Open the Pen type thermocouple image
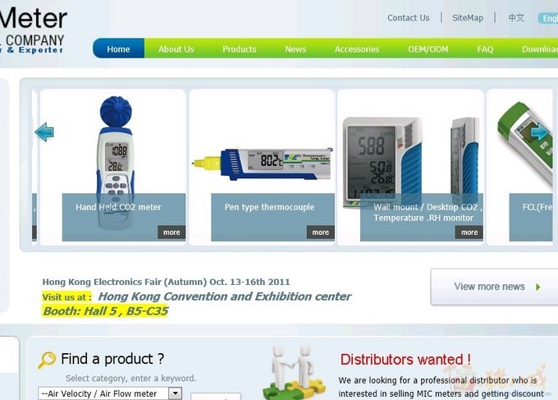Image resolution: width=558 pixels, height=400 pixels. [x=263, y=163]
